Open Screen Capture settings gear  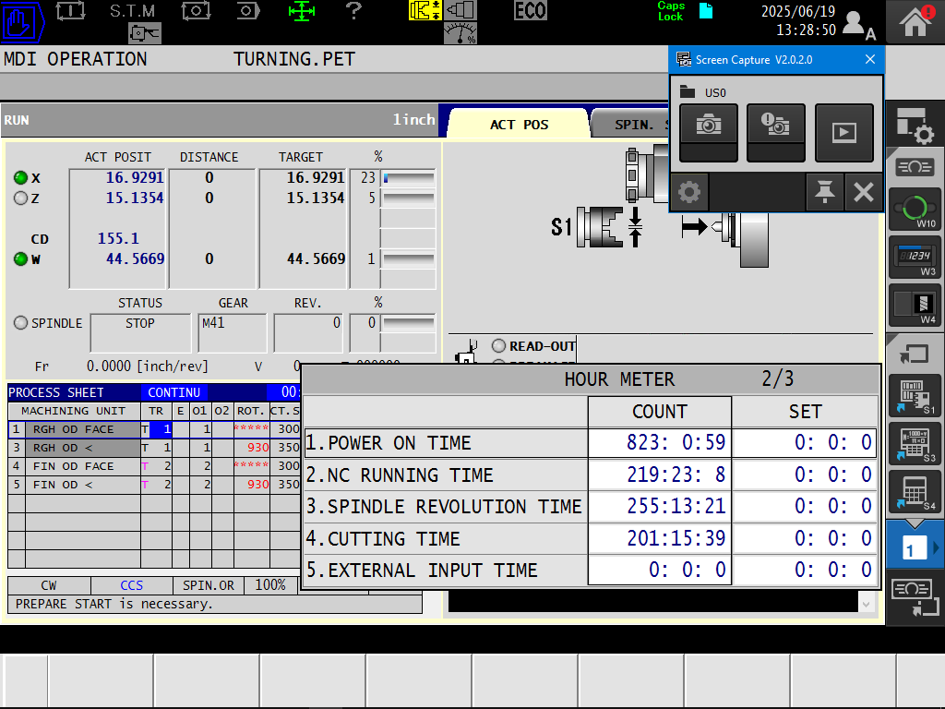coord(688,192)
